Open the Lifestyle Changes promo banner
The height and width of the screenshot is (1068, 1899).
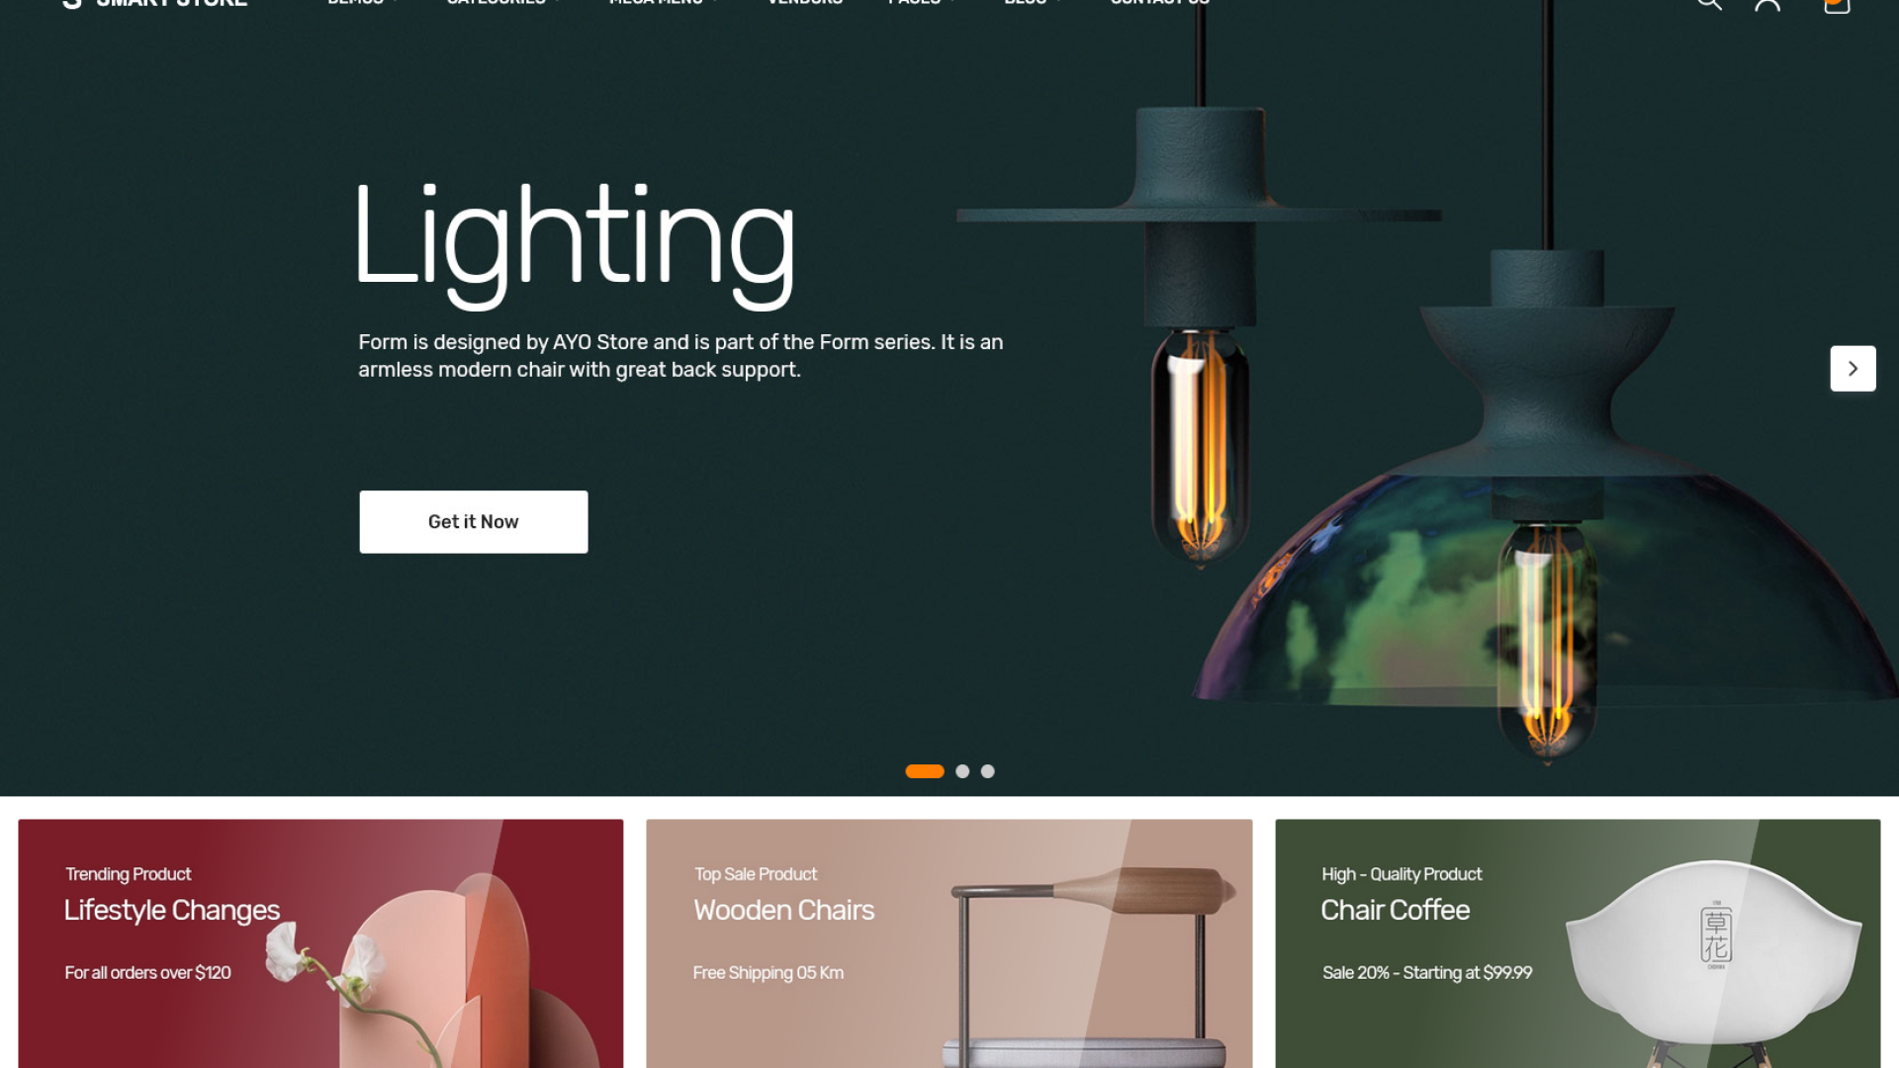point(320,943)
